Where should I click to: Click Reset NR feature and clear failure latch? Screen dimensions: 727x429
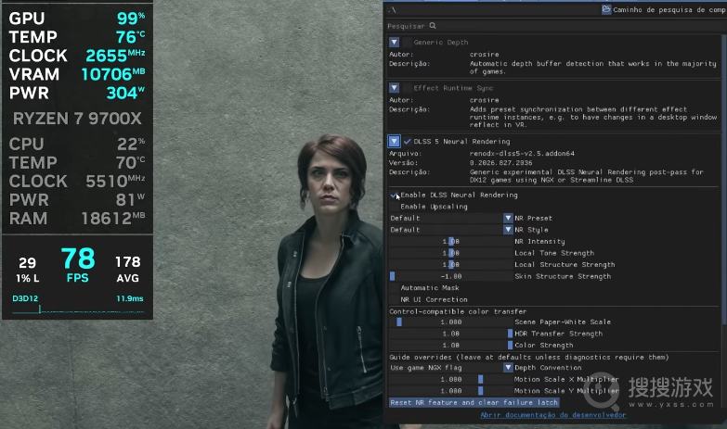[474, 403]
